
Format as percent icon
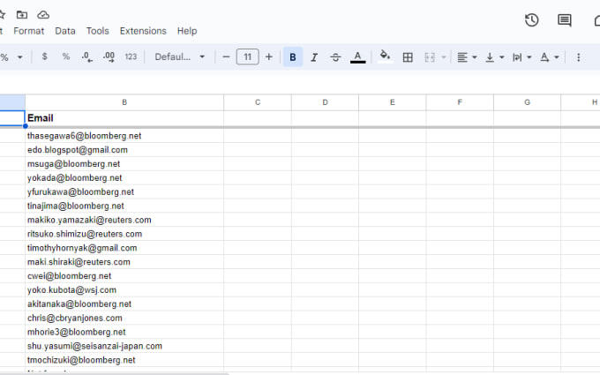(66, 56)
